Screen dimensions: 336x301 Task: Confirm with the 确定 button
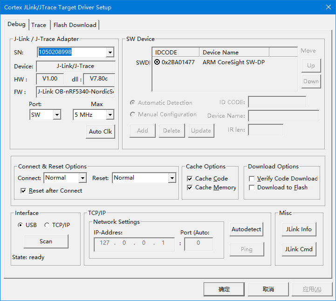coord(224,289)
